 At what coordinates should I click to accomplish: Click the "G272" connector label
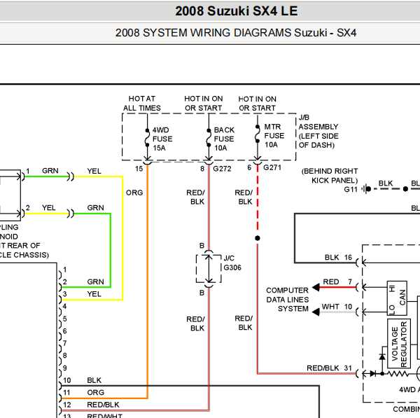[x=222, y=169]
